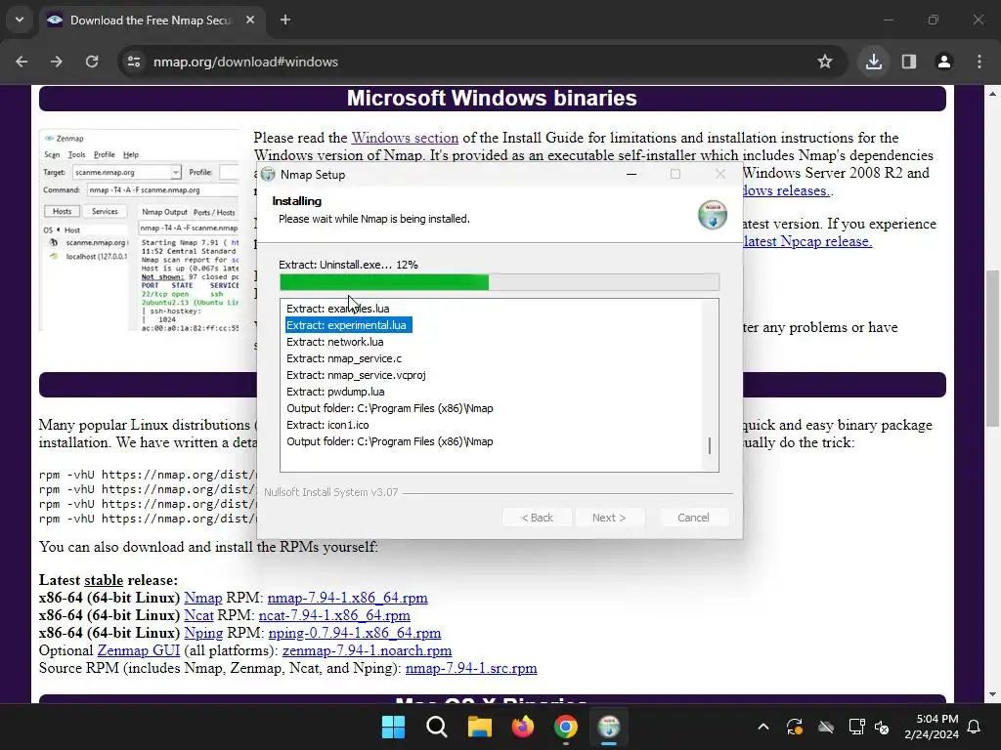Click the Nmap installer logo in header
1001x750 pixels.
(713, 214)
